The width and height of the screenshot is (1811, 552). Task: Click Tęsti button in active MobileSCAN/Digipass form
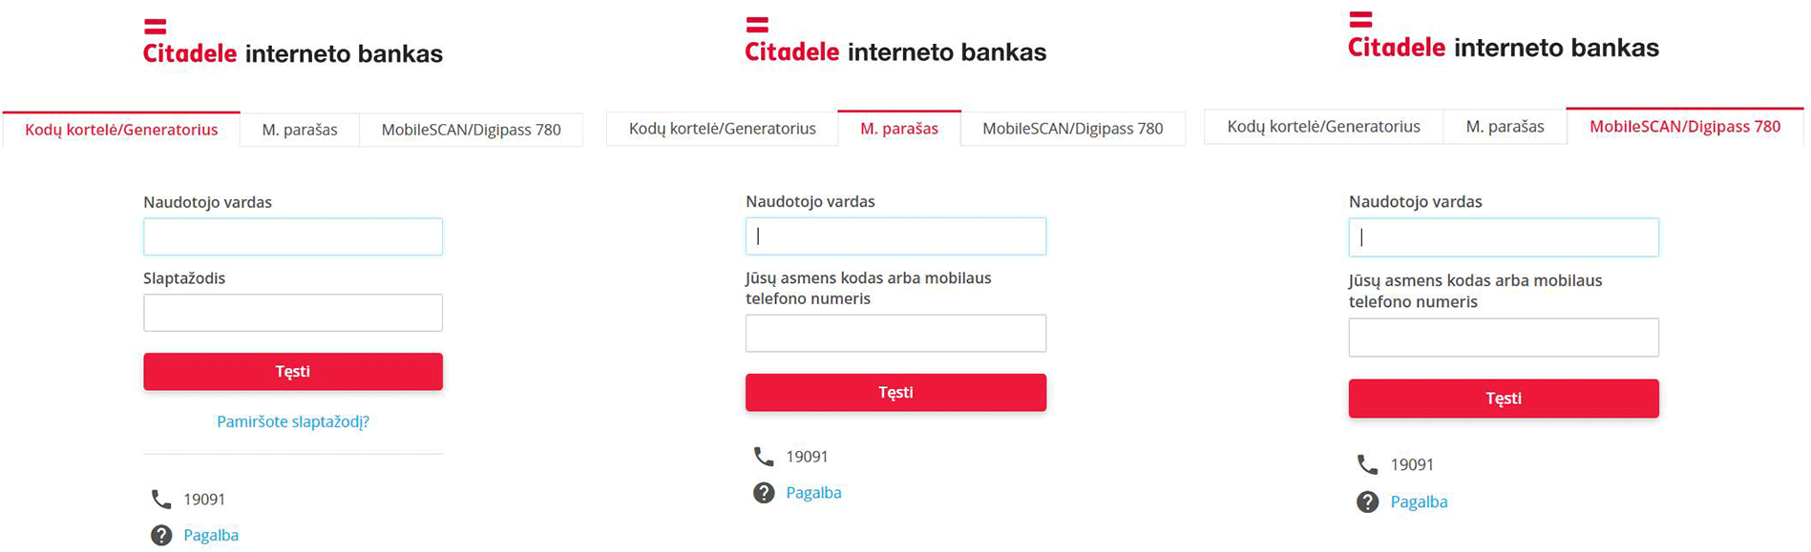(1504, 399)
